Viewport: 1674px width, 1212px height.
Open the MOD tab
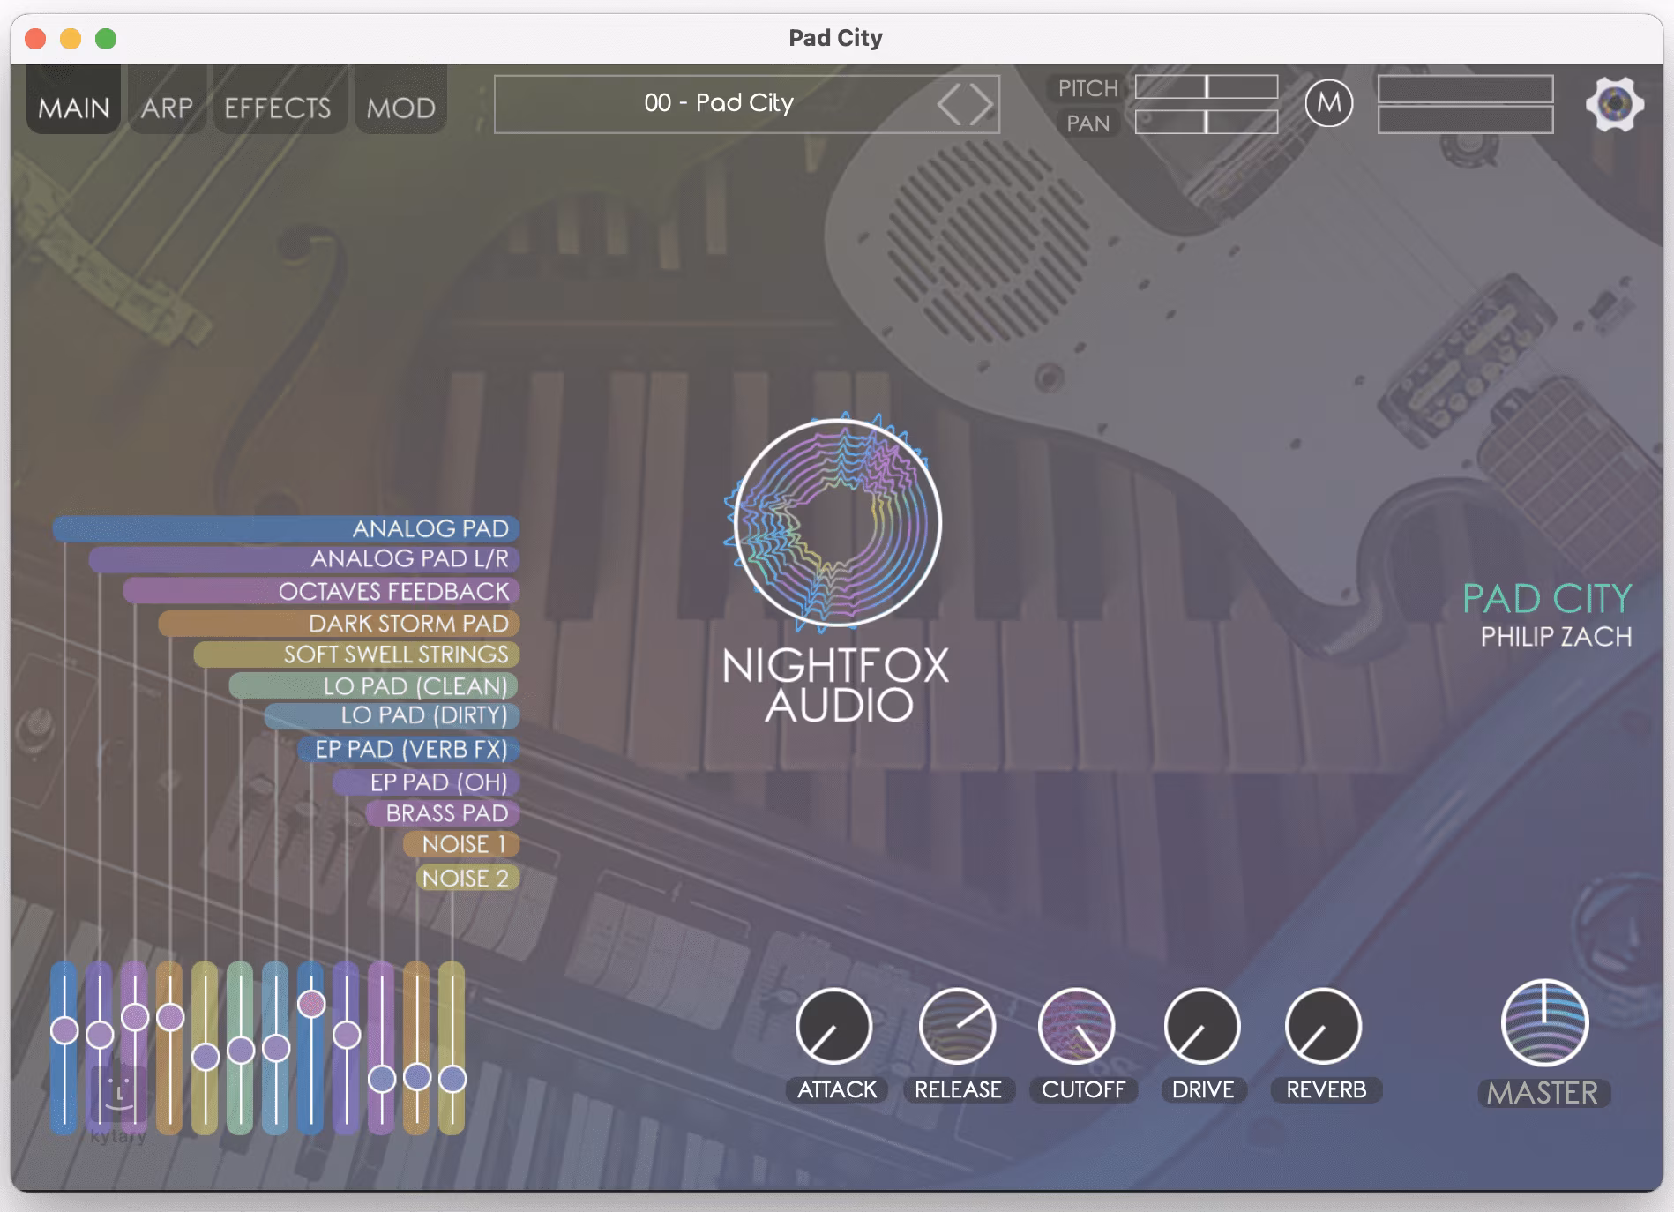pyautogui.click(x=400, y=108)
